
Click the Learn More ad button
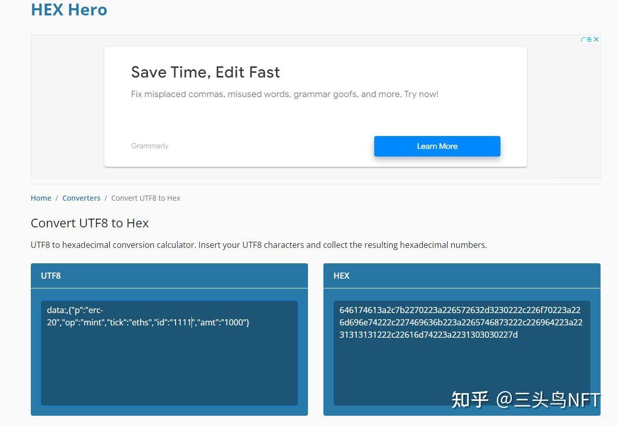click(x=437, y=146)
